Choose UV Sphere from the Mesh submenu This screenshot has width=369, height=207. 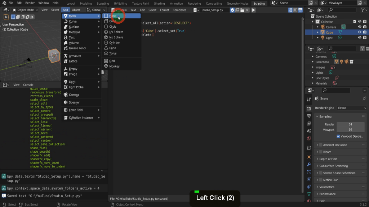tap(116, 32)
